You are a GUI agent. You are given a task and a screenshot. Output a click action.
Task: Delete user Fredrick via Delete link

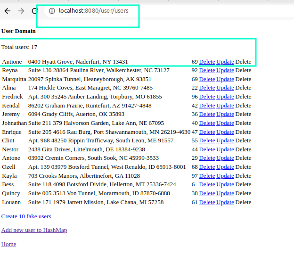[207, 97]
